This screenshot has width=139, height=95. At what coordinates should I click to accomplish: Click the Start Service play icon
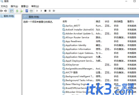pyautogui.click(x=37, y=11)
